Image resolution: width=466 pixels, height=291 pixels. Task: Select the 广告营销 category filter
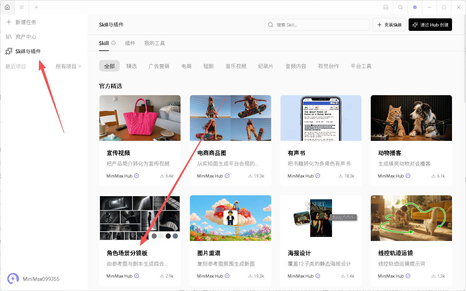159,66
